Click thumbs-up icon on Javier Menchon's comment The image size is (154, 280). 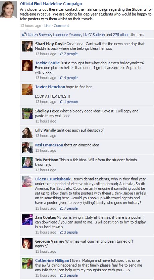click(61, 102)
